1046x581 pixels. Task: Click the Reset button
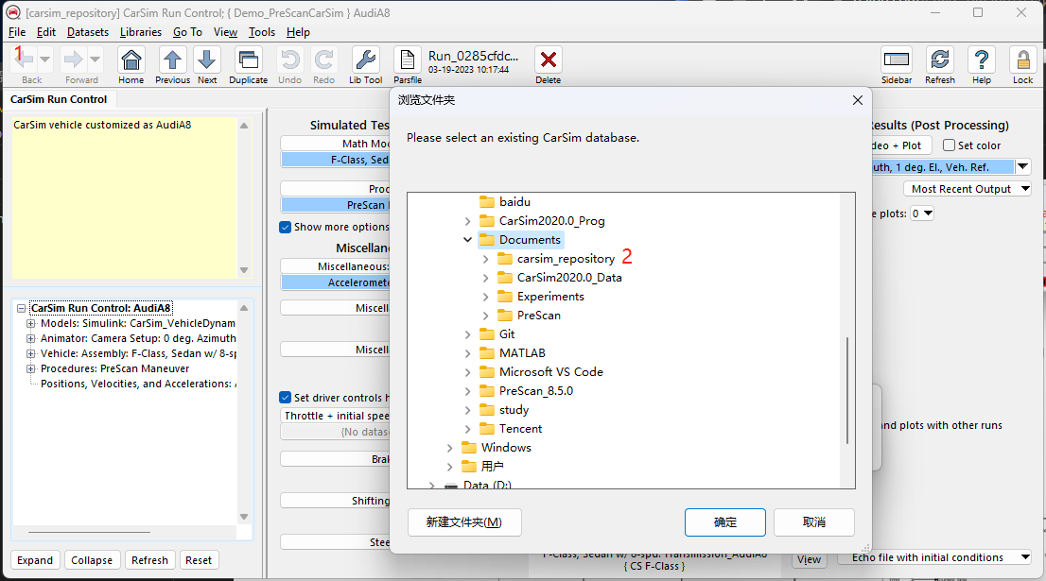(x=199, y=560)
